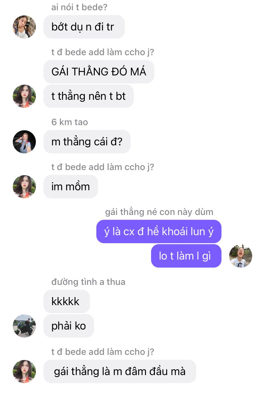Select the "phải ko" message bubble

pos(68,326)
